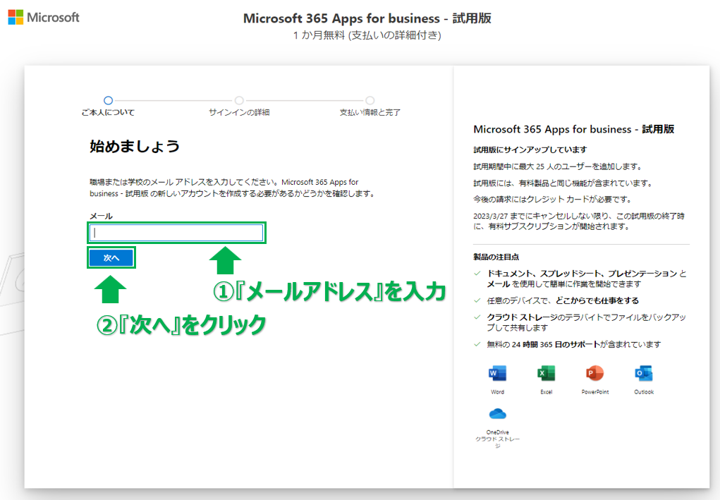
Task: Click the 製品の注目点 heading
Action: tap(496, 257)
